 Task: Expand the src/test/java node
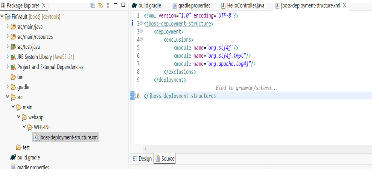click(8, 46)
